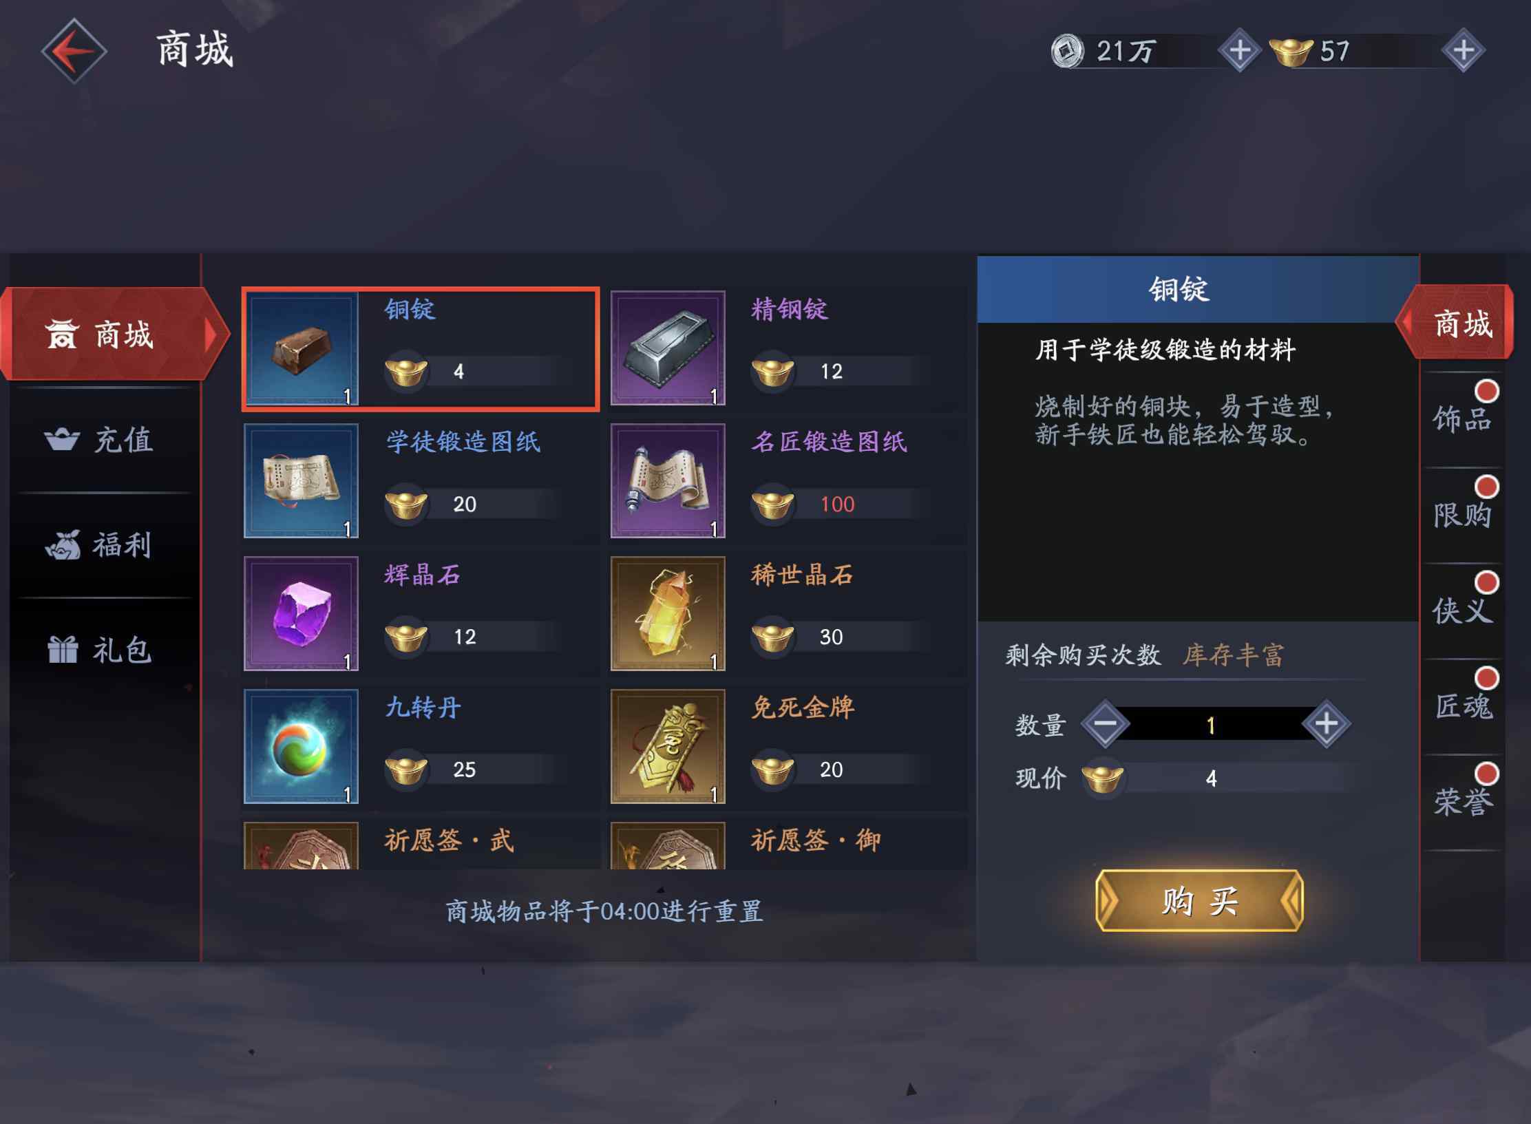Select the 辉晶石 purple crystal icon

tap(302, 613)
